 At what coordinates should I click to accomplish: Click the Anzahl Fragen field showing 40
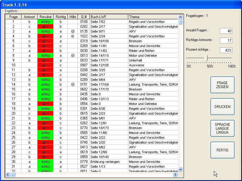[226, 31]
